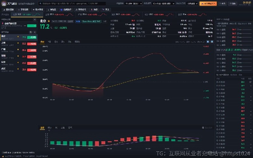Screen dimensions: 253x158
Task: Toggle the favorite star in the 广州 list row
Action: (x=18, y=50)
